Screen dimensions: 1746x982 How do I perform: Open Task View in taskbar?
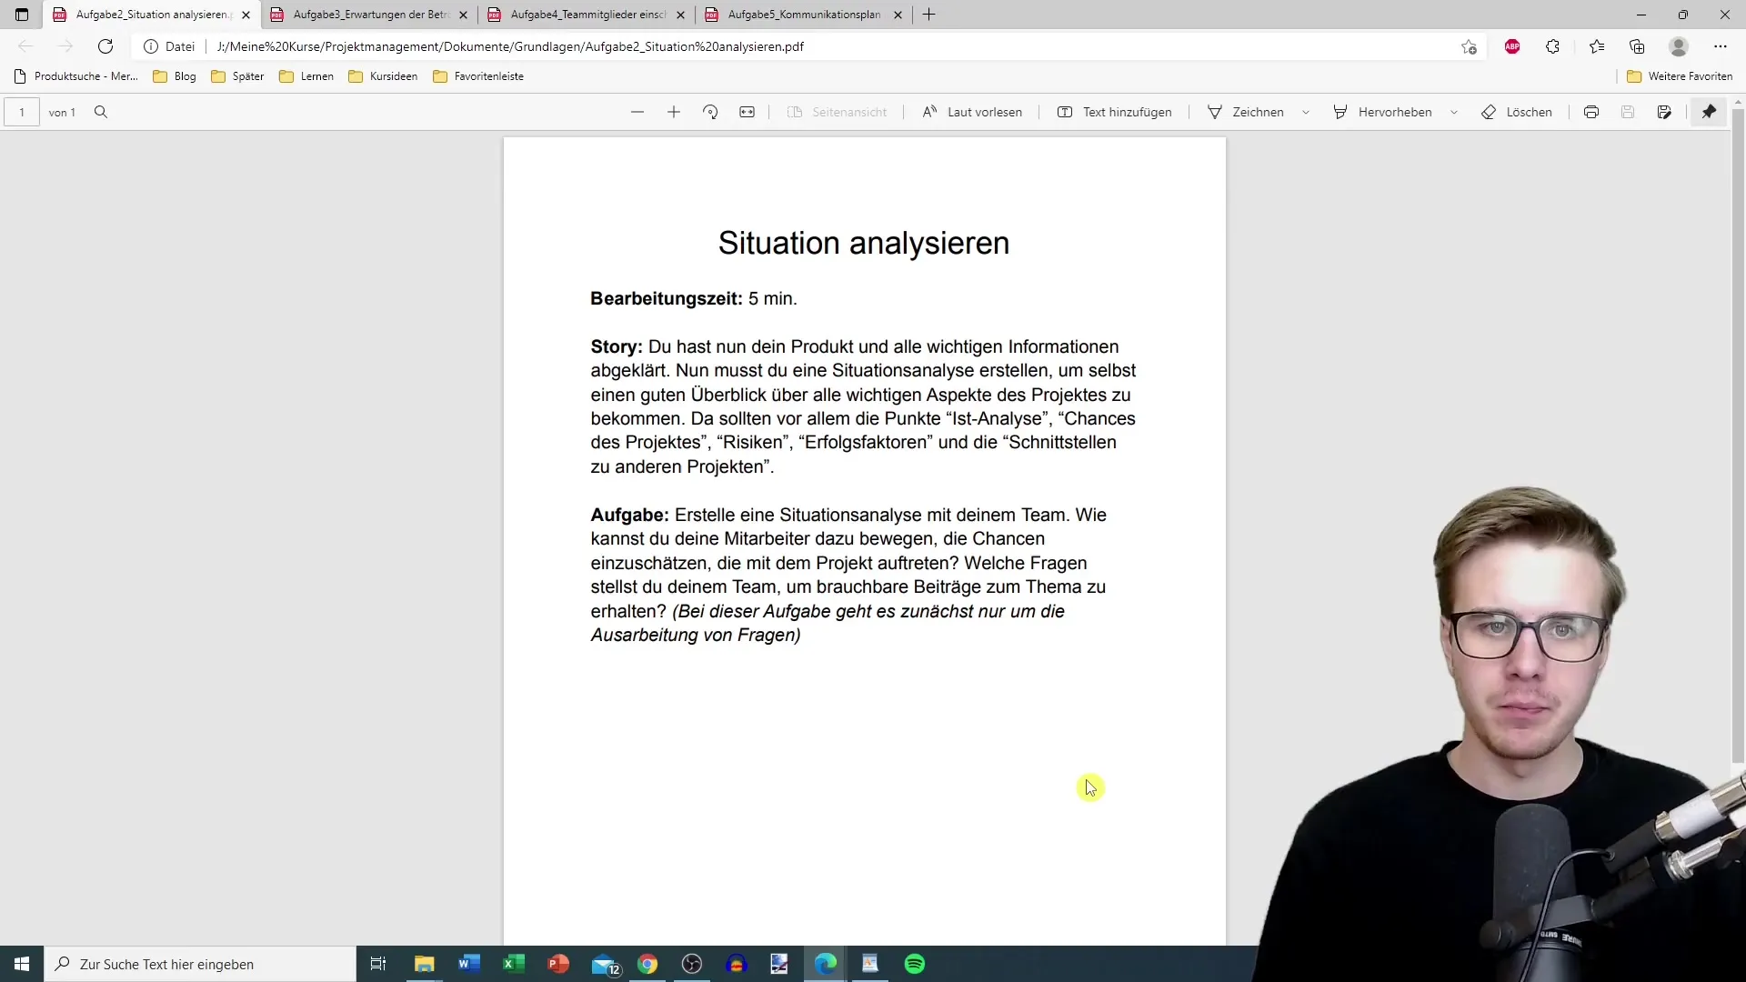pos(378,964)
